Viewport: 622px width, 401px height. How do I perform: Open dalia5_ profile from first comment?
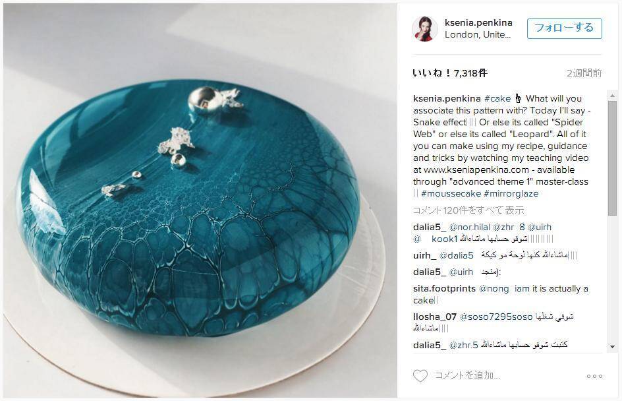click(429, 228)
